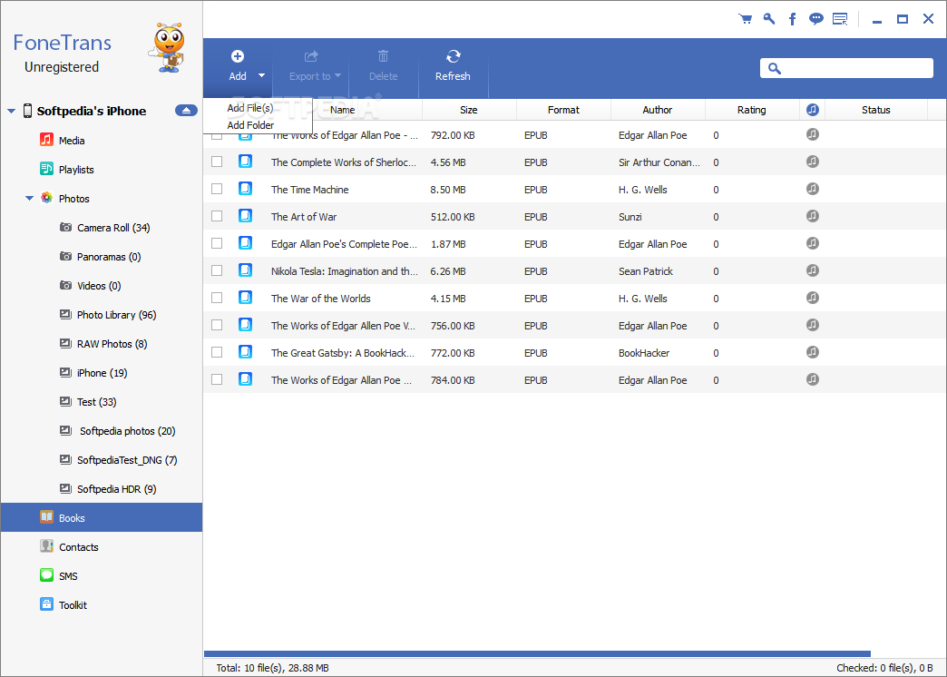Select the author cell Sir Arthur Conan
947x677 pixels.
(659, 162)
